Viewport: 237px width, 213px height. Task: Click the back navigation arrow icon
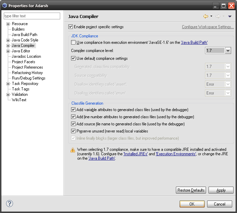click(x=205, y=16)
